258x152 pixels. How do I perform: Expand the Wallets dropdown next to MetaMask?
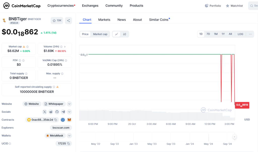69,136
